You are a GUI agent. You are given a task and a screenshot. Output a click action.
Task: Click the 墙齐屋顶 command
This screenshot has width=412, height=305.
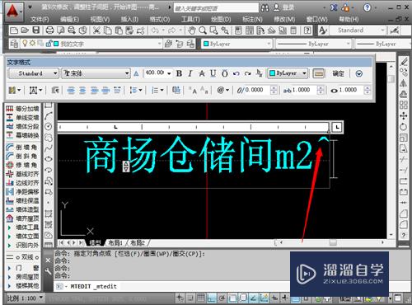coord(22,218)
